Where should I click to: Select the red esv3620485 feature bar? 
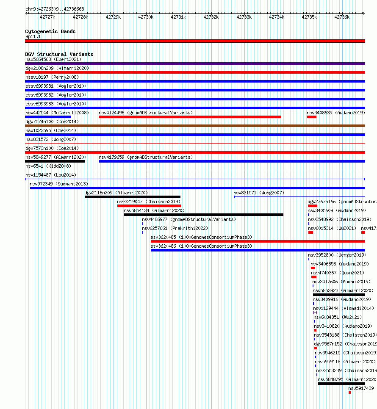click(x=258, y=241)
